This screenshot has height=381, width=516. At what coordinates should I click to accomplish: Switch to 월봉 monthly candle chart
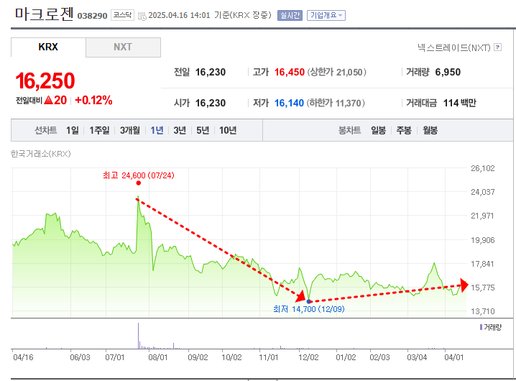pyautogui.click(x=430, y=130)
